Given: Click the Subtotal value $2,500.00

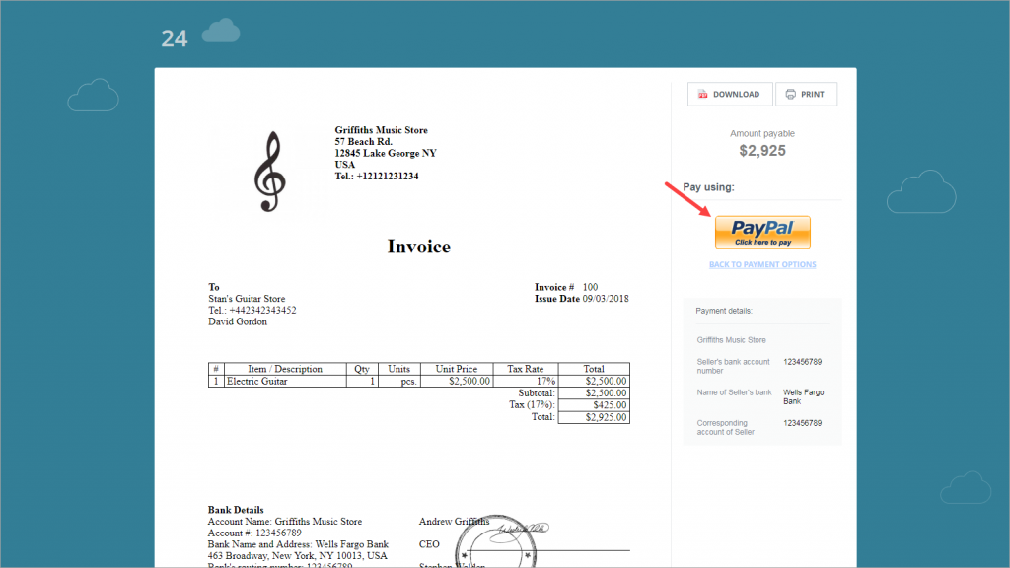Looking at the screenshot, I should tap(594, 392).
